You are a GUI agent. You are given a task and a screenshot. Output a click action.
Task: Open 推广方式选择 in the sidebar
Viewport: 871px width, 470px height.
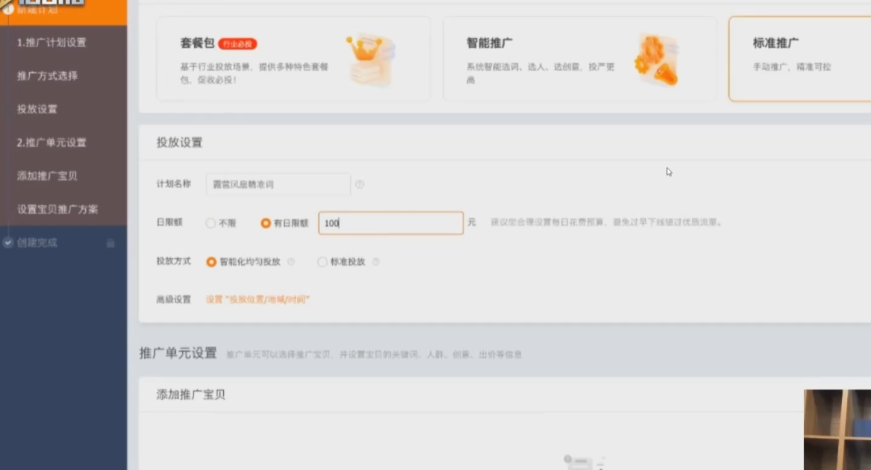pyautogui.click(x=47, y=76)
